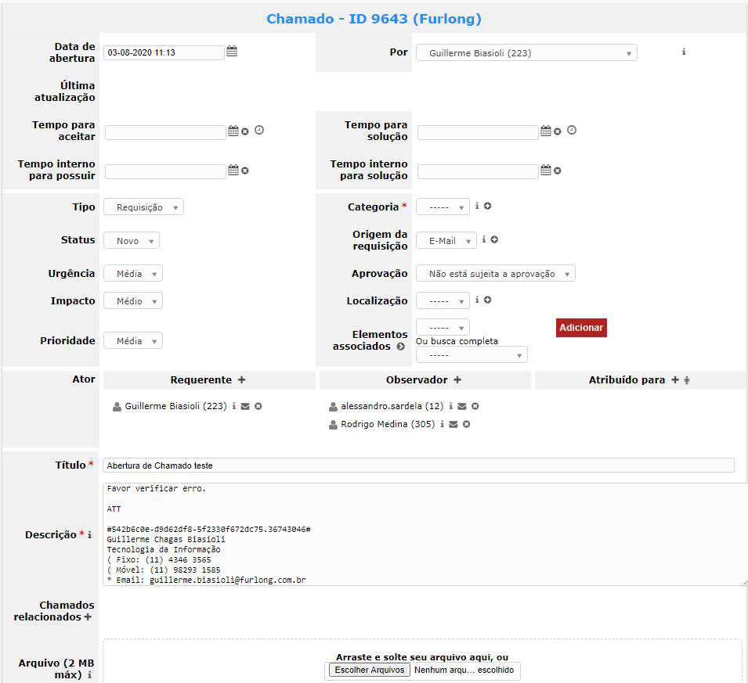
Task: Click clock icon beside Tempo para solução
Action: coord(572,130)
